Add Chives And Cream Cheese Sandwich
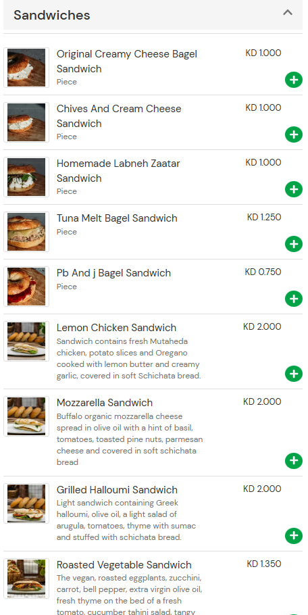 [x=294, y=134]
